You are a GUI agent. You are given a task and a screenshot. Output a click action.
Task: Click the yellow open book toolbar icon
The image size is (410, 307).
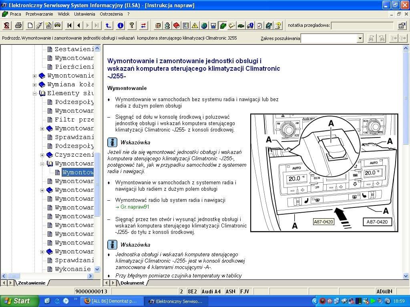232,25
